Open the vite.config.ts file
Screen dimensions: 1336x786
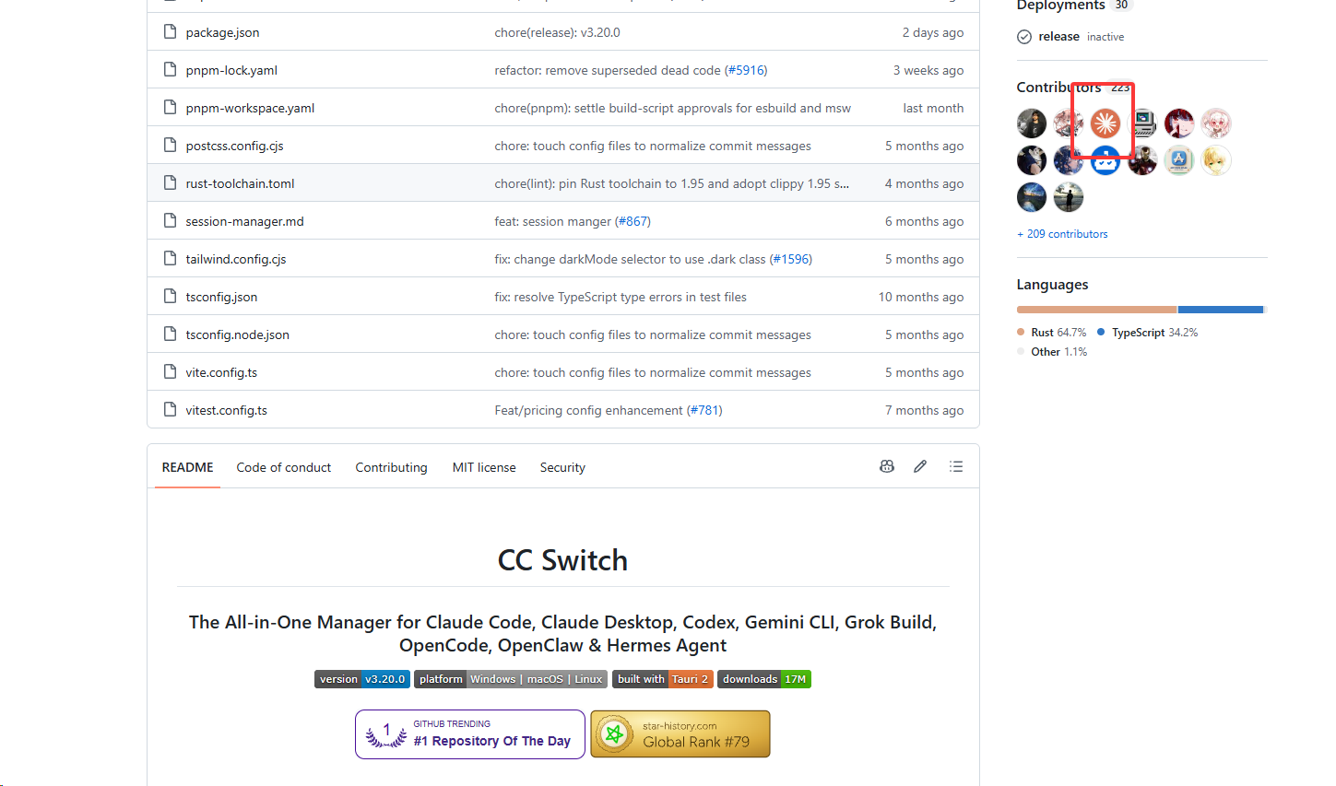(221, 372)
